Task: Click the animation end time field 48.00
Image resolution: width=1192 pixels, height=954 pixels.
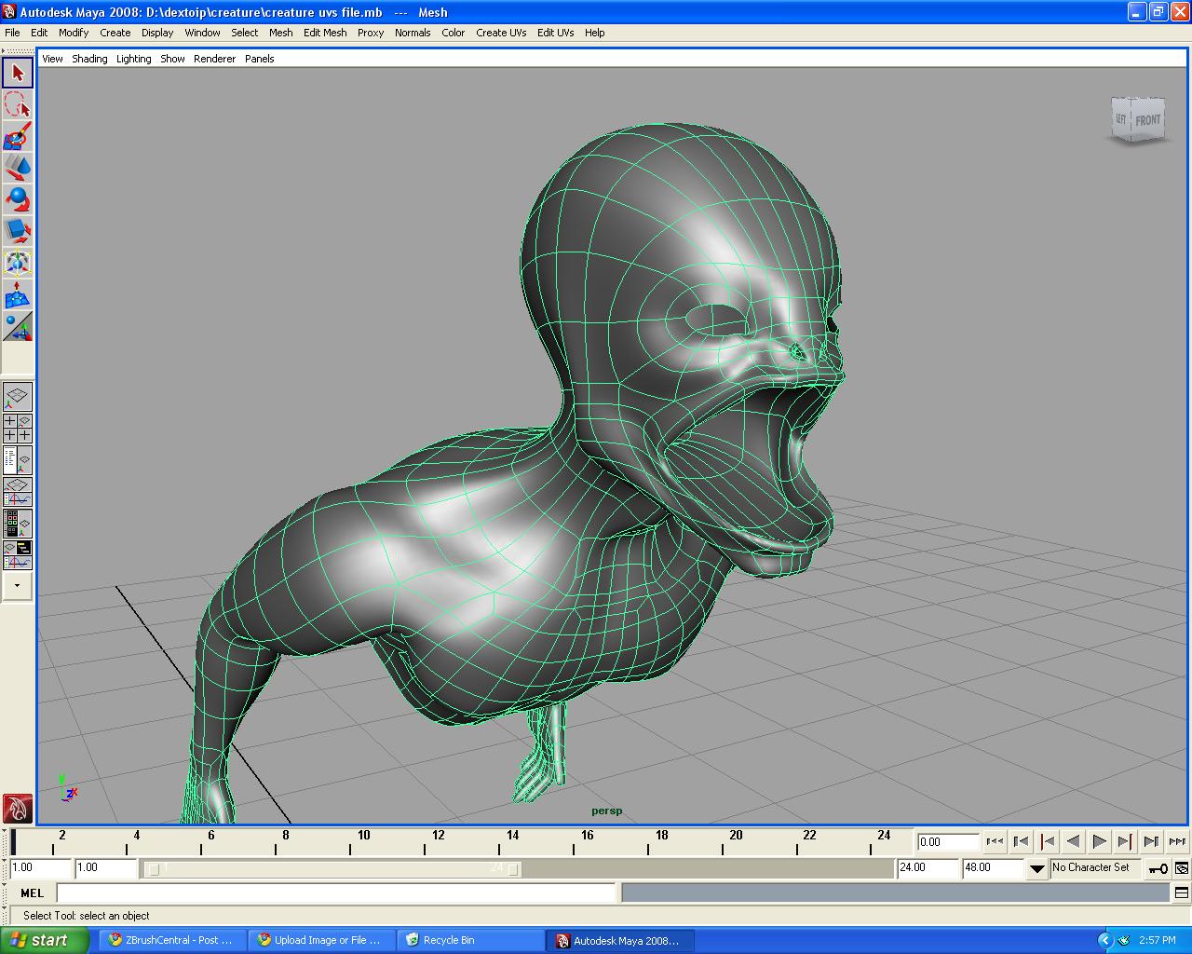Action: pos(993,867)
